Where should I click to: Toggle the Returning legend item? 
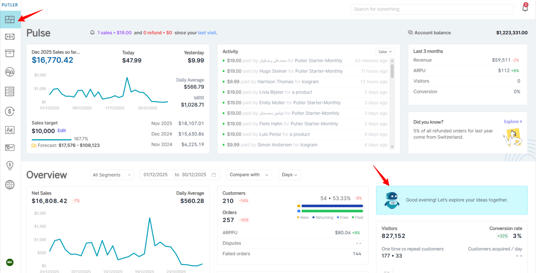click(x=323, y=218)
